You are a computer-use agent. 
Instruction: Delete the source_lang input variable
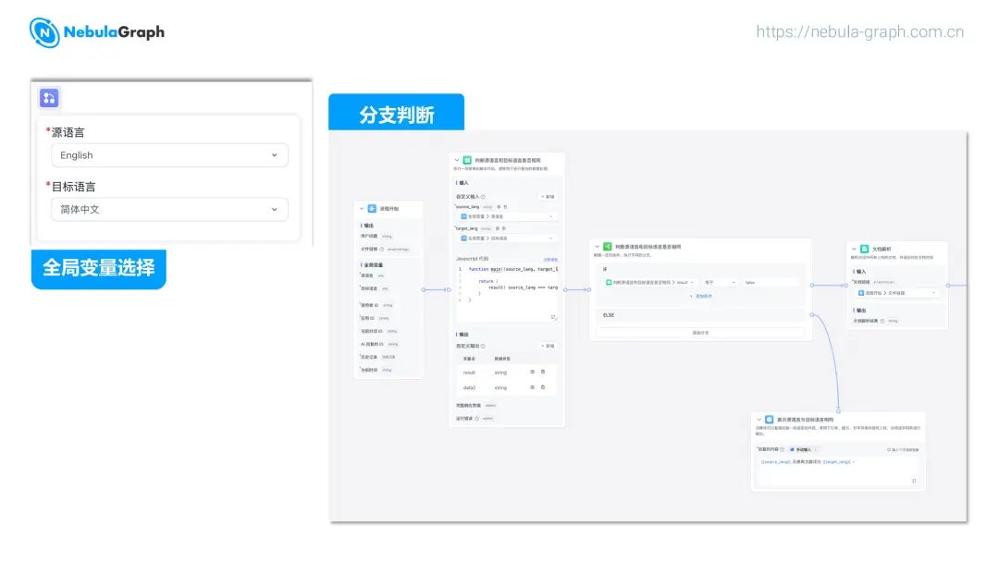click(x=505, y=207)
